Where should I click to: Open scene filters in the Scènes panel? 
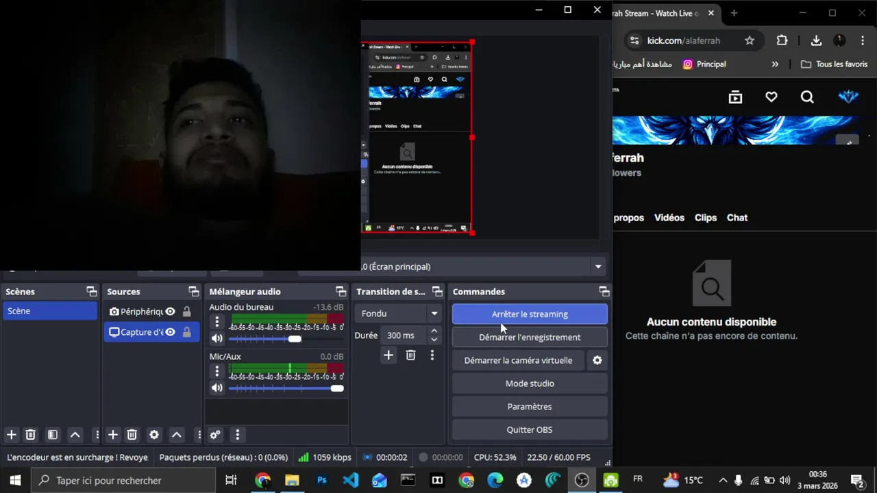click(52, 435)
